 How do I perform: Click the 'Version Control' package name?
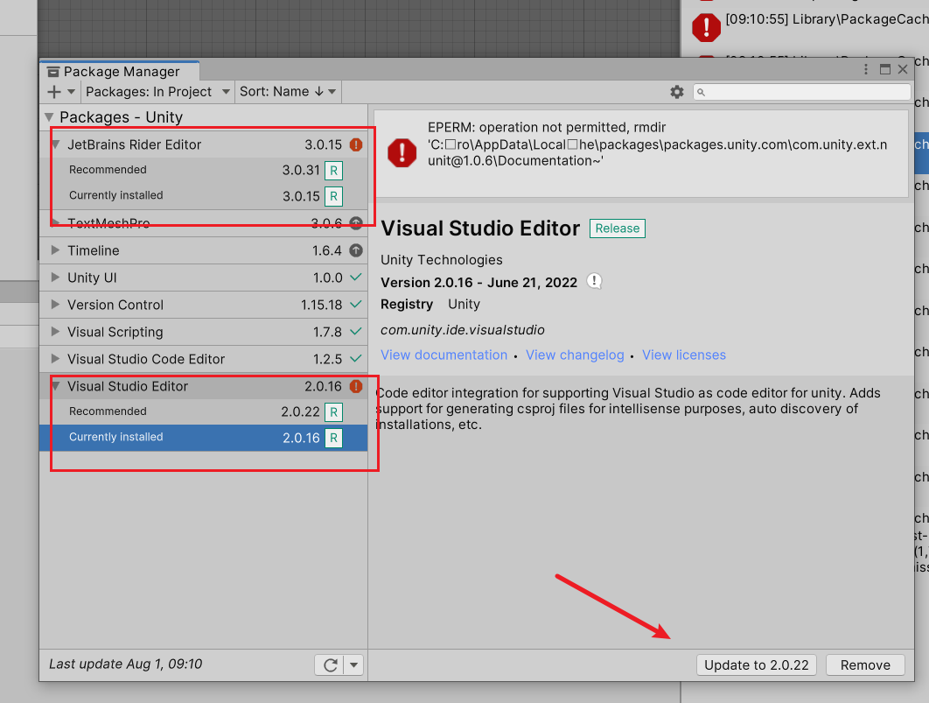pyautogui.click(x=115, y=306)
